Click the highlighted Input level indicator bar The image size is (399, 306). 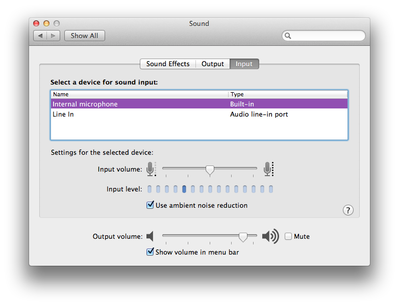pyautogui.click(x=184, y=189)
